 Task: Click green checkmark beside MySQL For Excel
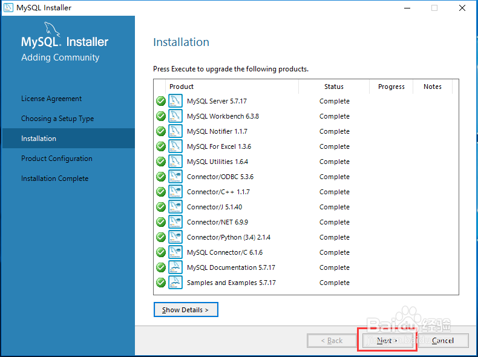(161, 146)
